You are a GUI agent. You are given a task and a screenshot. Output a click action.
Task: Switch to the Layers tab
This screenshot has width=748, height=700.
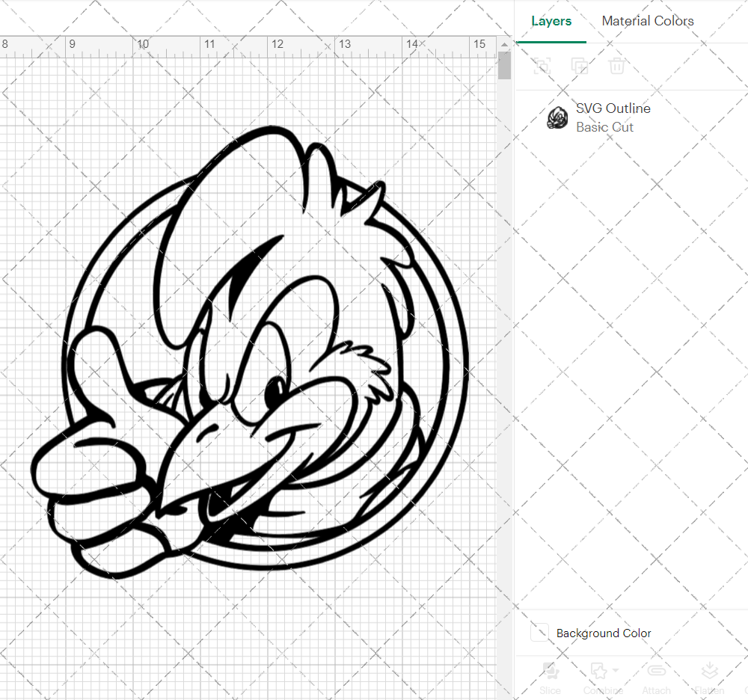coord(551,21)
